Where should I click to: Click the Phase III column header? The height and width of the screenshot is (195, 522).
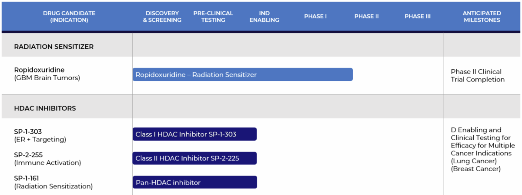coord(418,17)
